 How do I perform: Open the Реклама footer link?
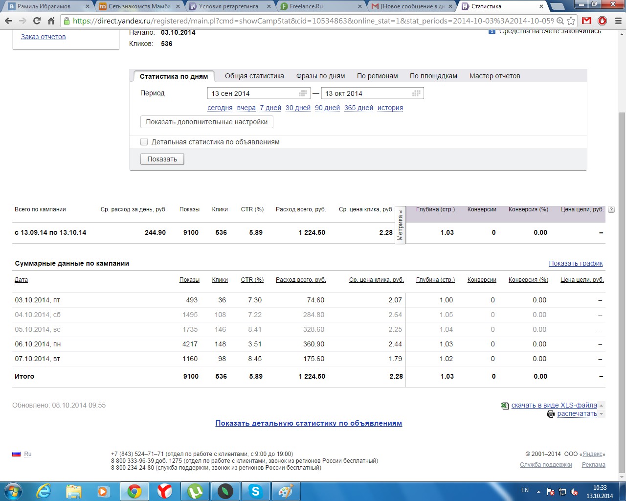coord(593,465)
